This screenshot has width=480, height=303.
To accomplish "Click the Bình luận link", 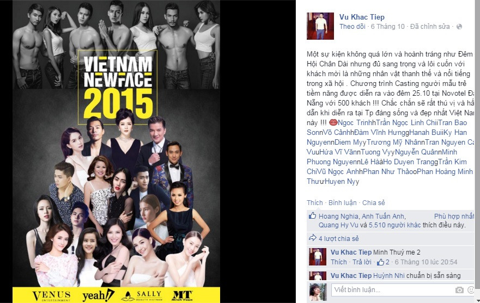I will coord(343,203).
